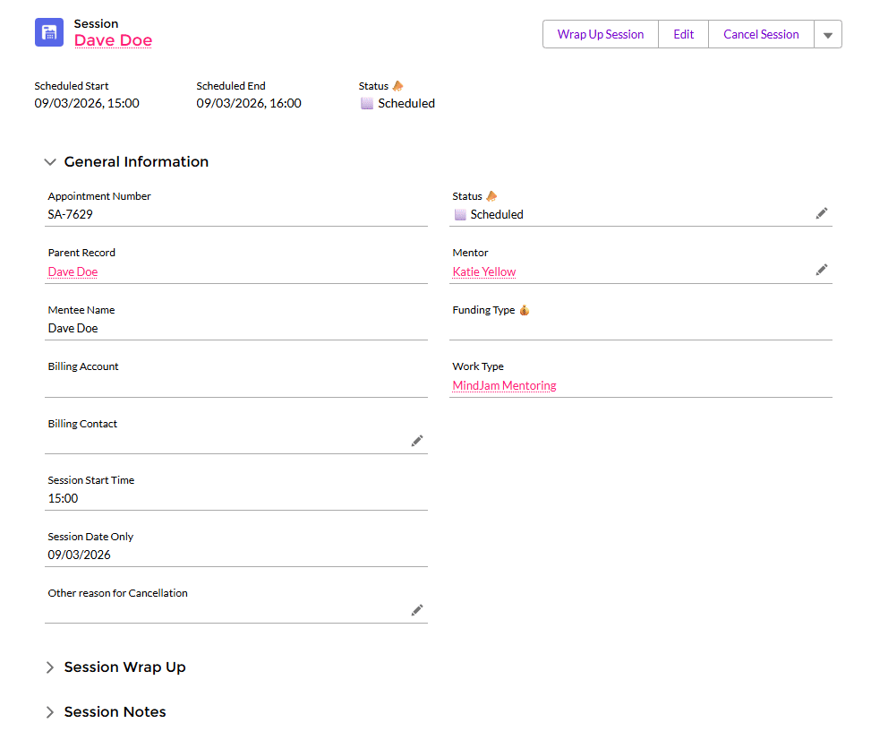
Task: Click the Wrap Up Session button
Action: [600, 34]
